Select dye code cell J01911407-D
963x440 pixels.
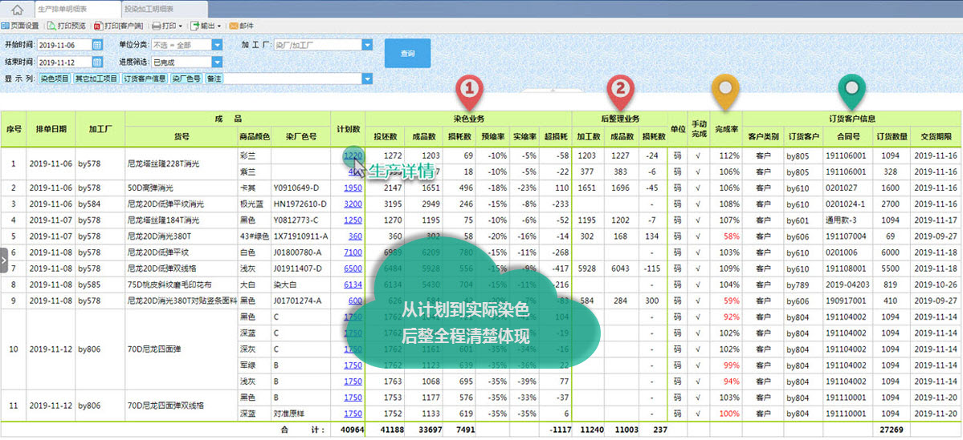(x=300, y=268)
